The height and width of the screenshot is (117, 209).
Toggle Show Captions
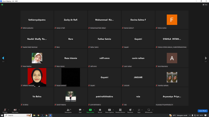point(109,110)
